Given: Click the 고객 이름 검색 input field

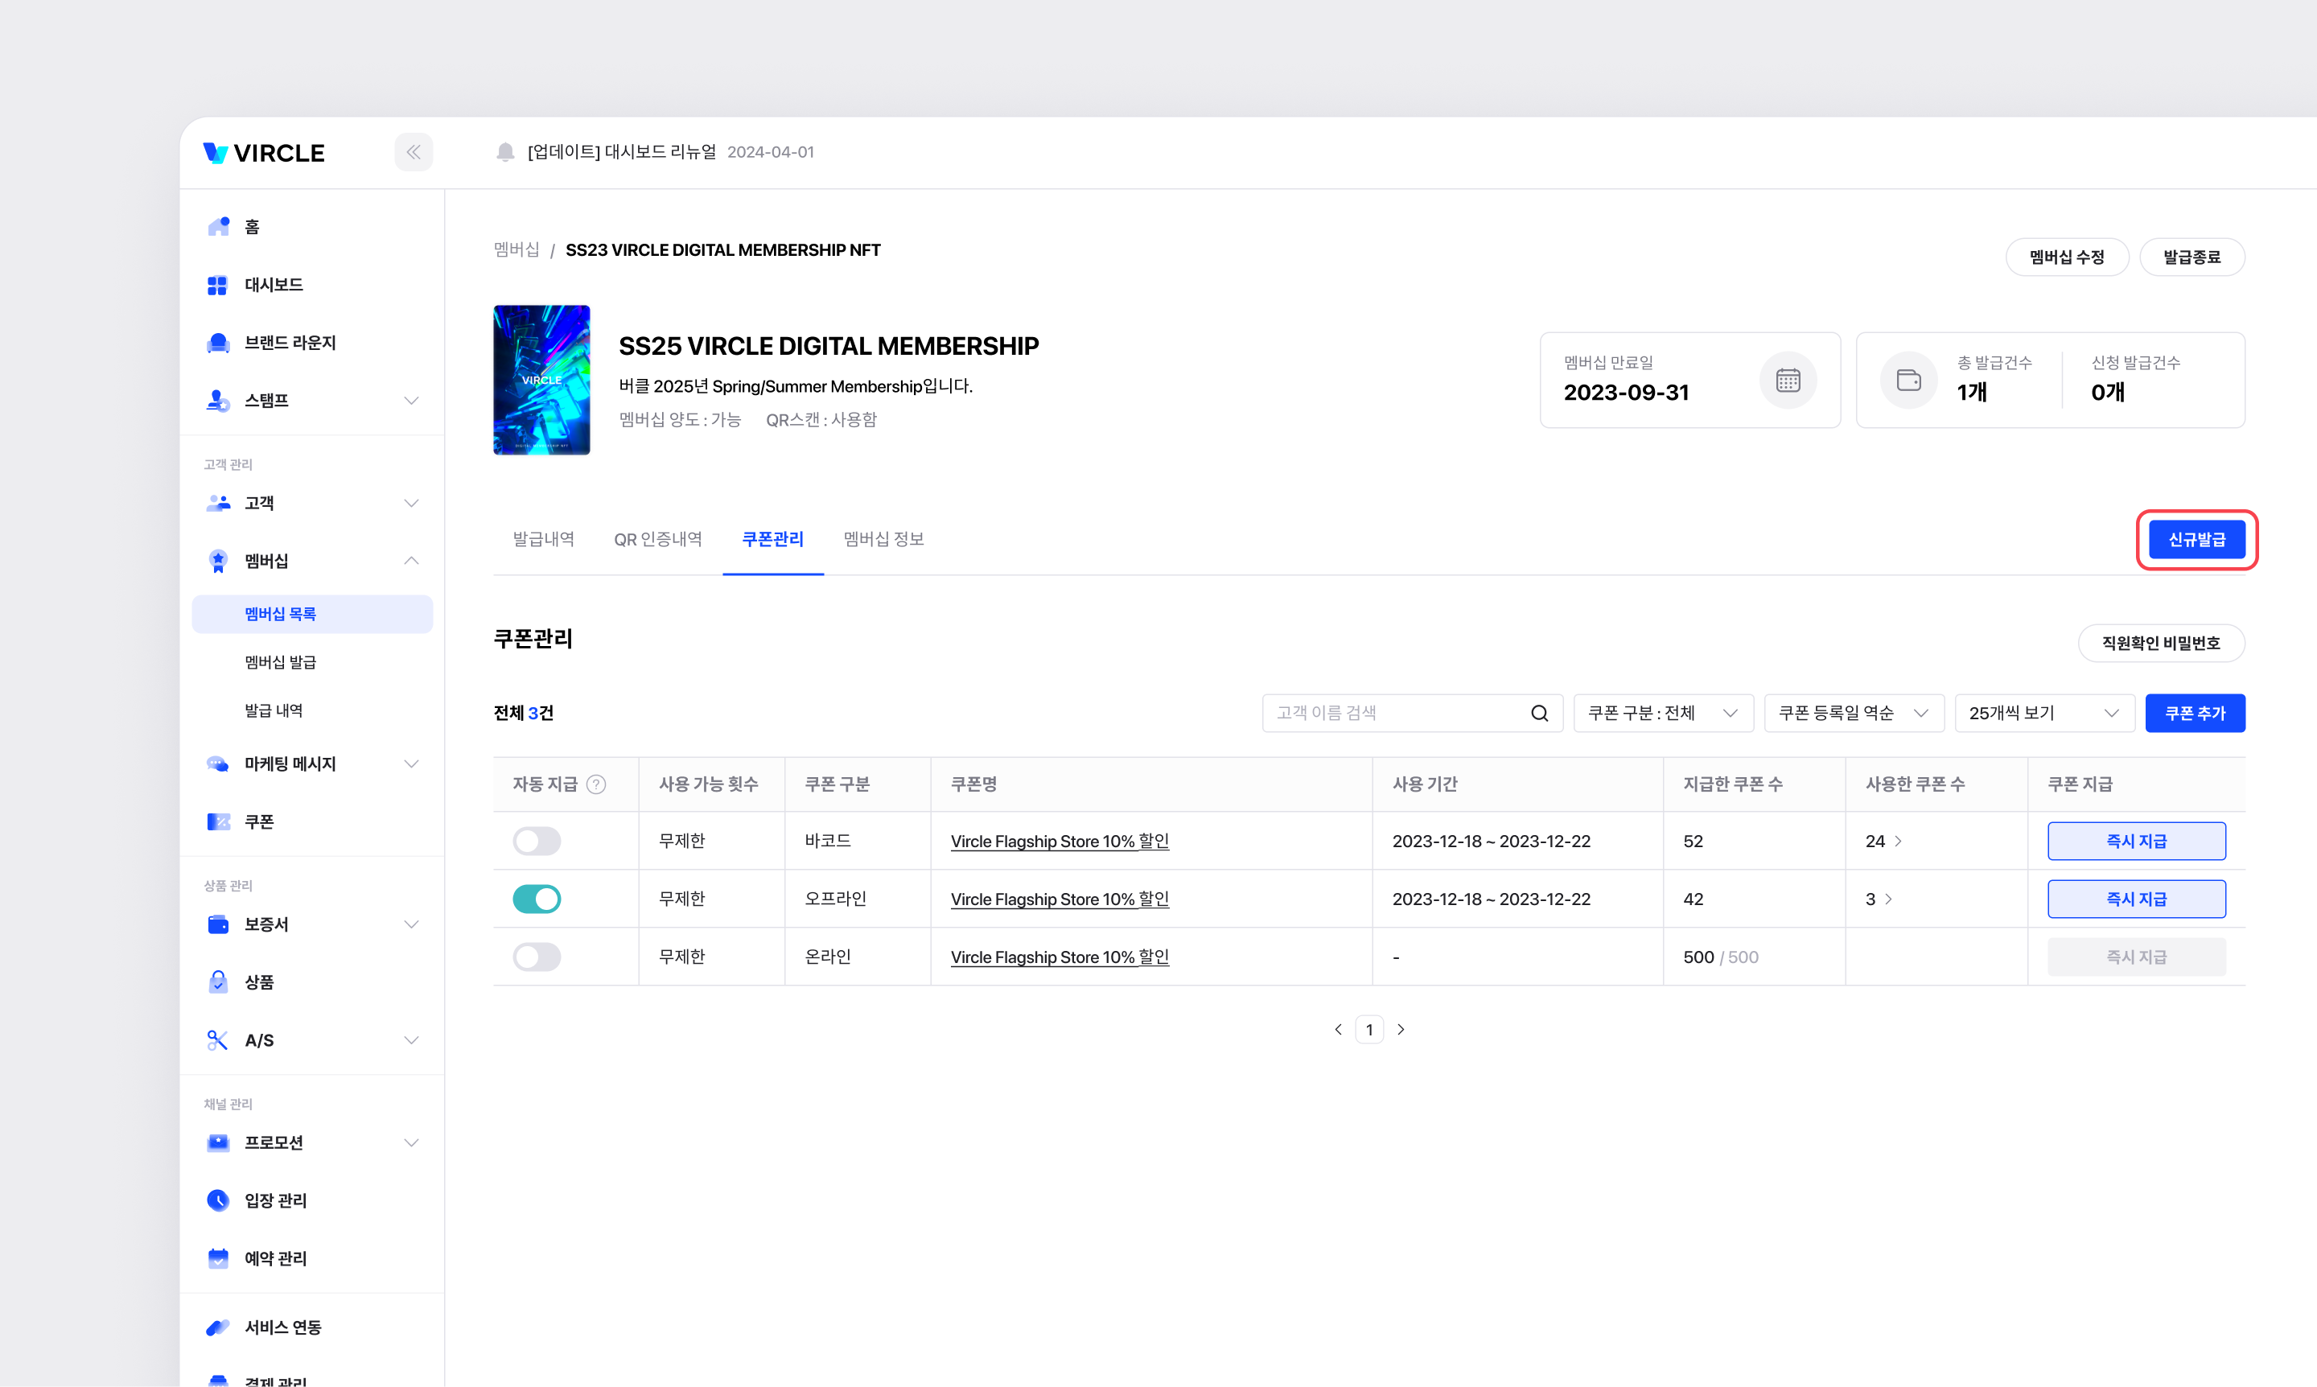Looking at the screenshot, I should tap(1393, 713).
